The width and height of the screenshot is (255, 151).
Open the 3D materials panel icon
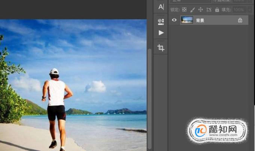pos(161,22)
